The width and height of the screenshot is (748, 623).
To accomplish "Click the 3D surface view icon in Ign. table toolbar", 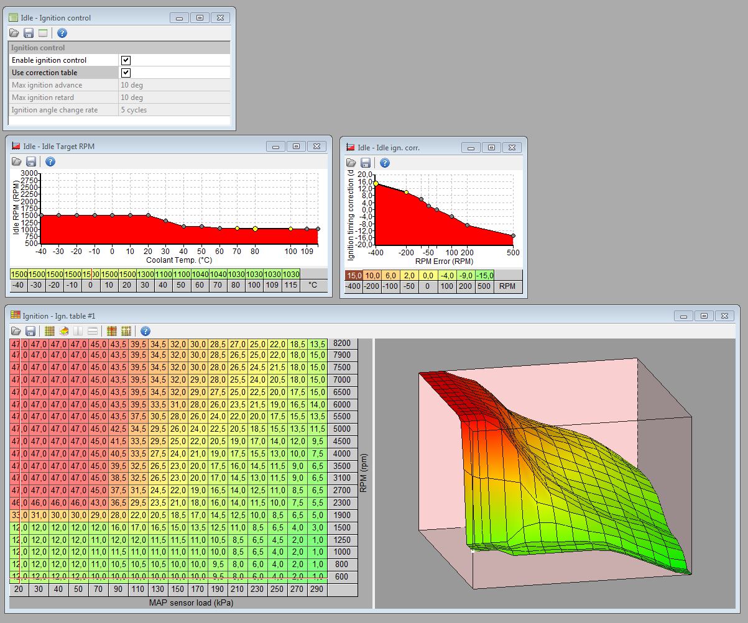I will pos(63,331).
